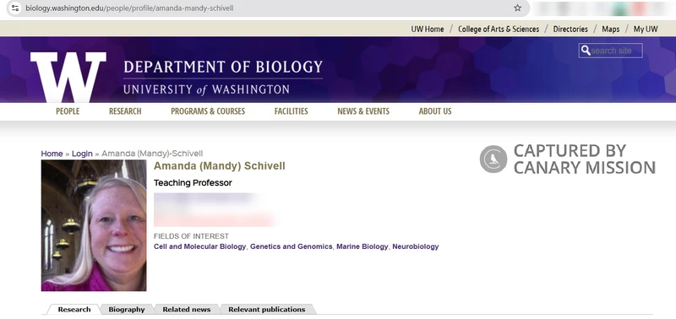
Task: Open the My UW link
Action: (x=646, y=30)
